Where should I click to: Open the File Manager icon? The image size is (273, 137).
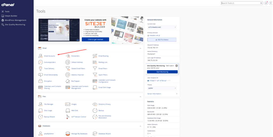tap(41, 104)
